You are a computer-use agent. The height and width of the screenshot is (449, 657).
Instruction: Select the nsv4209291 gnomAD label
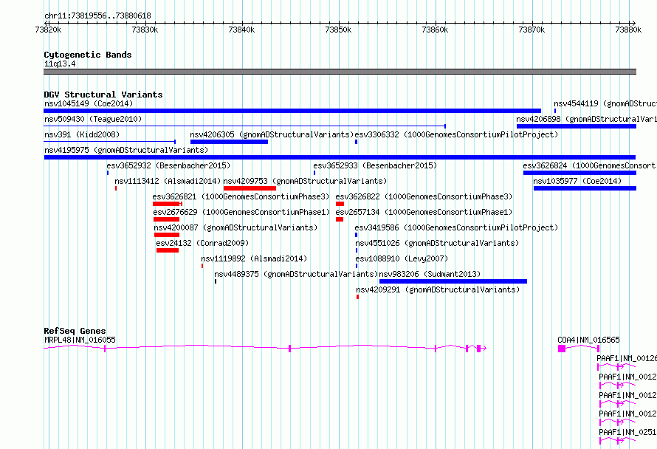point(438,289)
